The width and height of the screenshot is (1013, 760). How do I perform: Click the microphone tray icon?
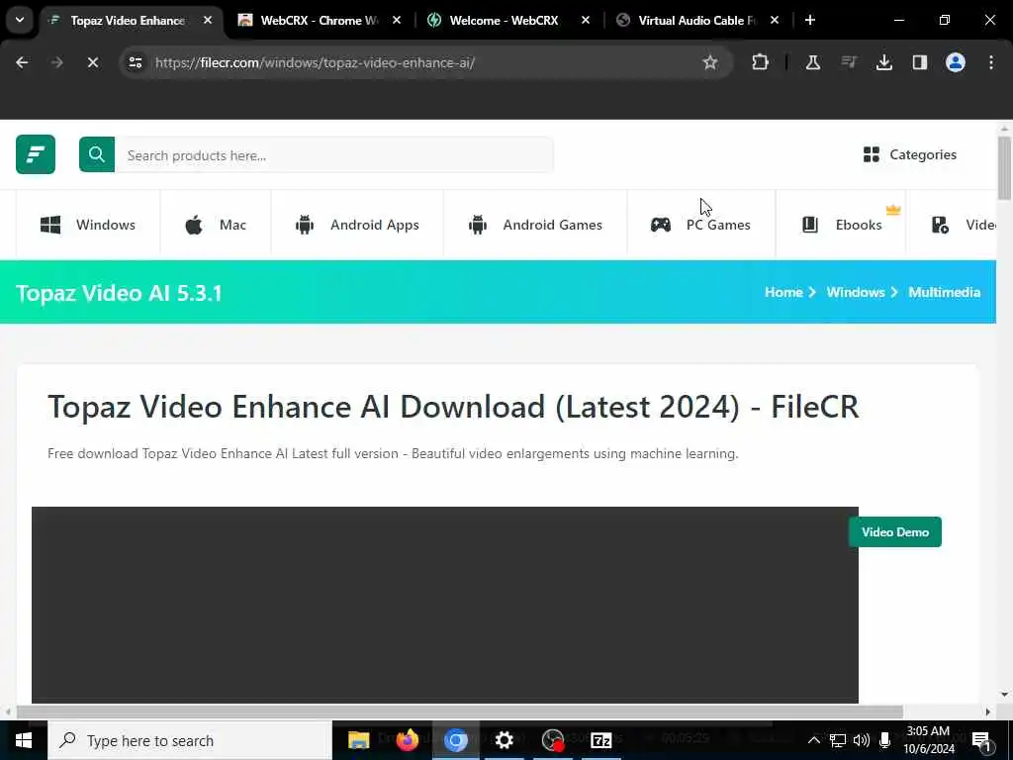(884, 740)
